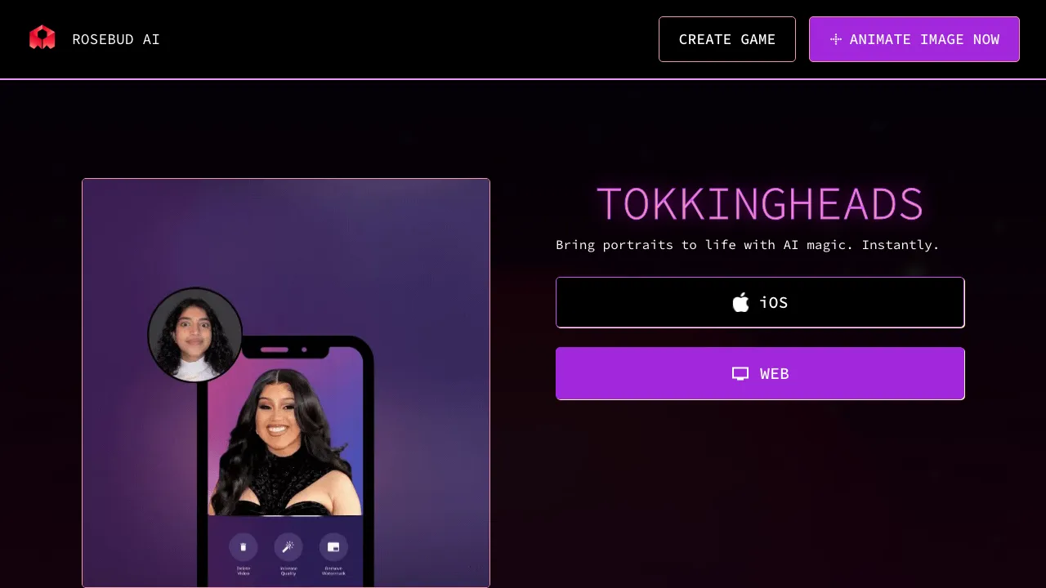This screenshot has width=1046, height=588.
Task: Click the Delete Video text label
Action: 243,570
